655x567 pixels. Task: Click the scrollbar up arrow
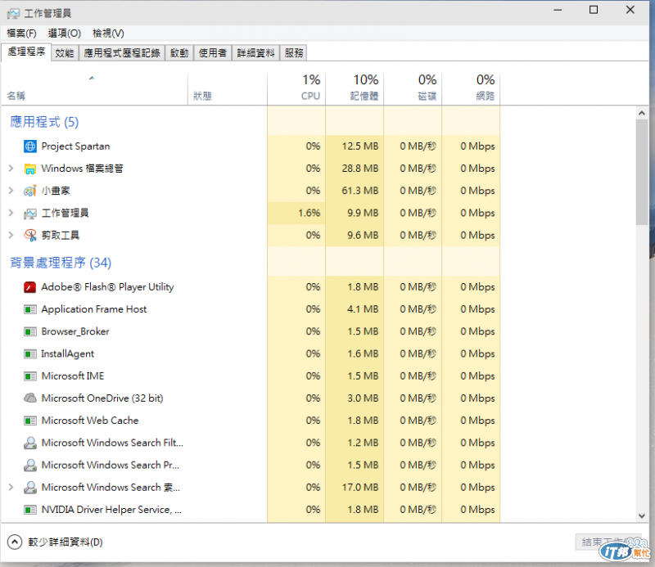[642, 113]
